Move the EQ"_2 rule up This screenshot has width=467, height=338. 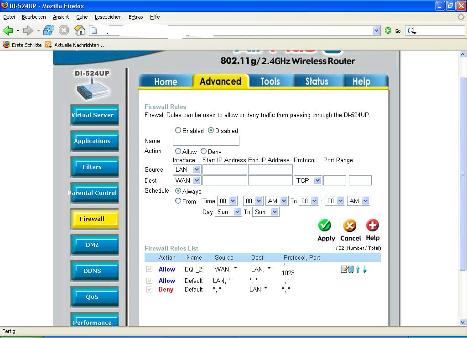coord(358,270)
